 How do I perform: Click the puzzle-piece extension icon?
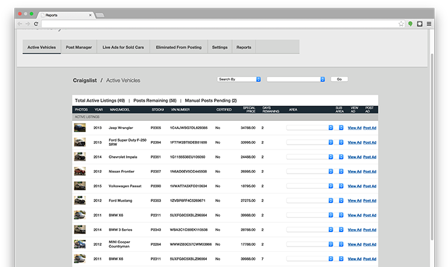pos(420,24)
